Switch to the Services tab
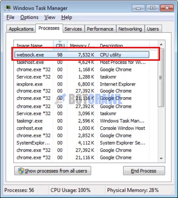Viewport: 178px width, 198px height. pos(73,29)
